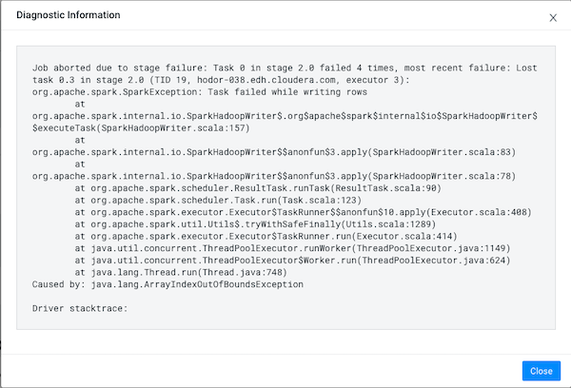Click the tryWithSafeFinally(Utils.scala:1289) line
The image size is (571, 388).
(x=255, y=224)
